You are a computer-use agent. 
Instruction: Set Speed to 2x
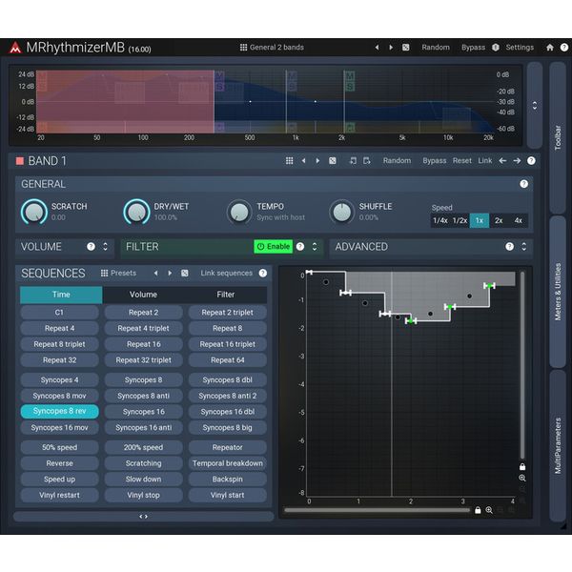(x=499, y=220)
